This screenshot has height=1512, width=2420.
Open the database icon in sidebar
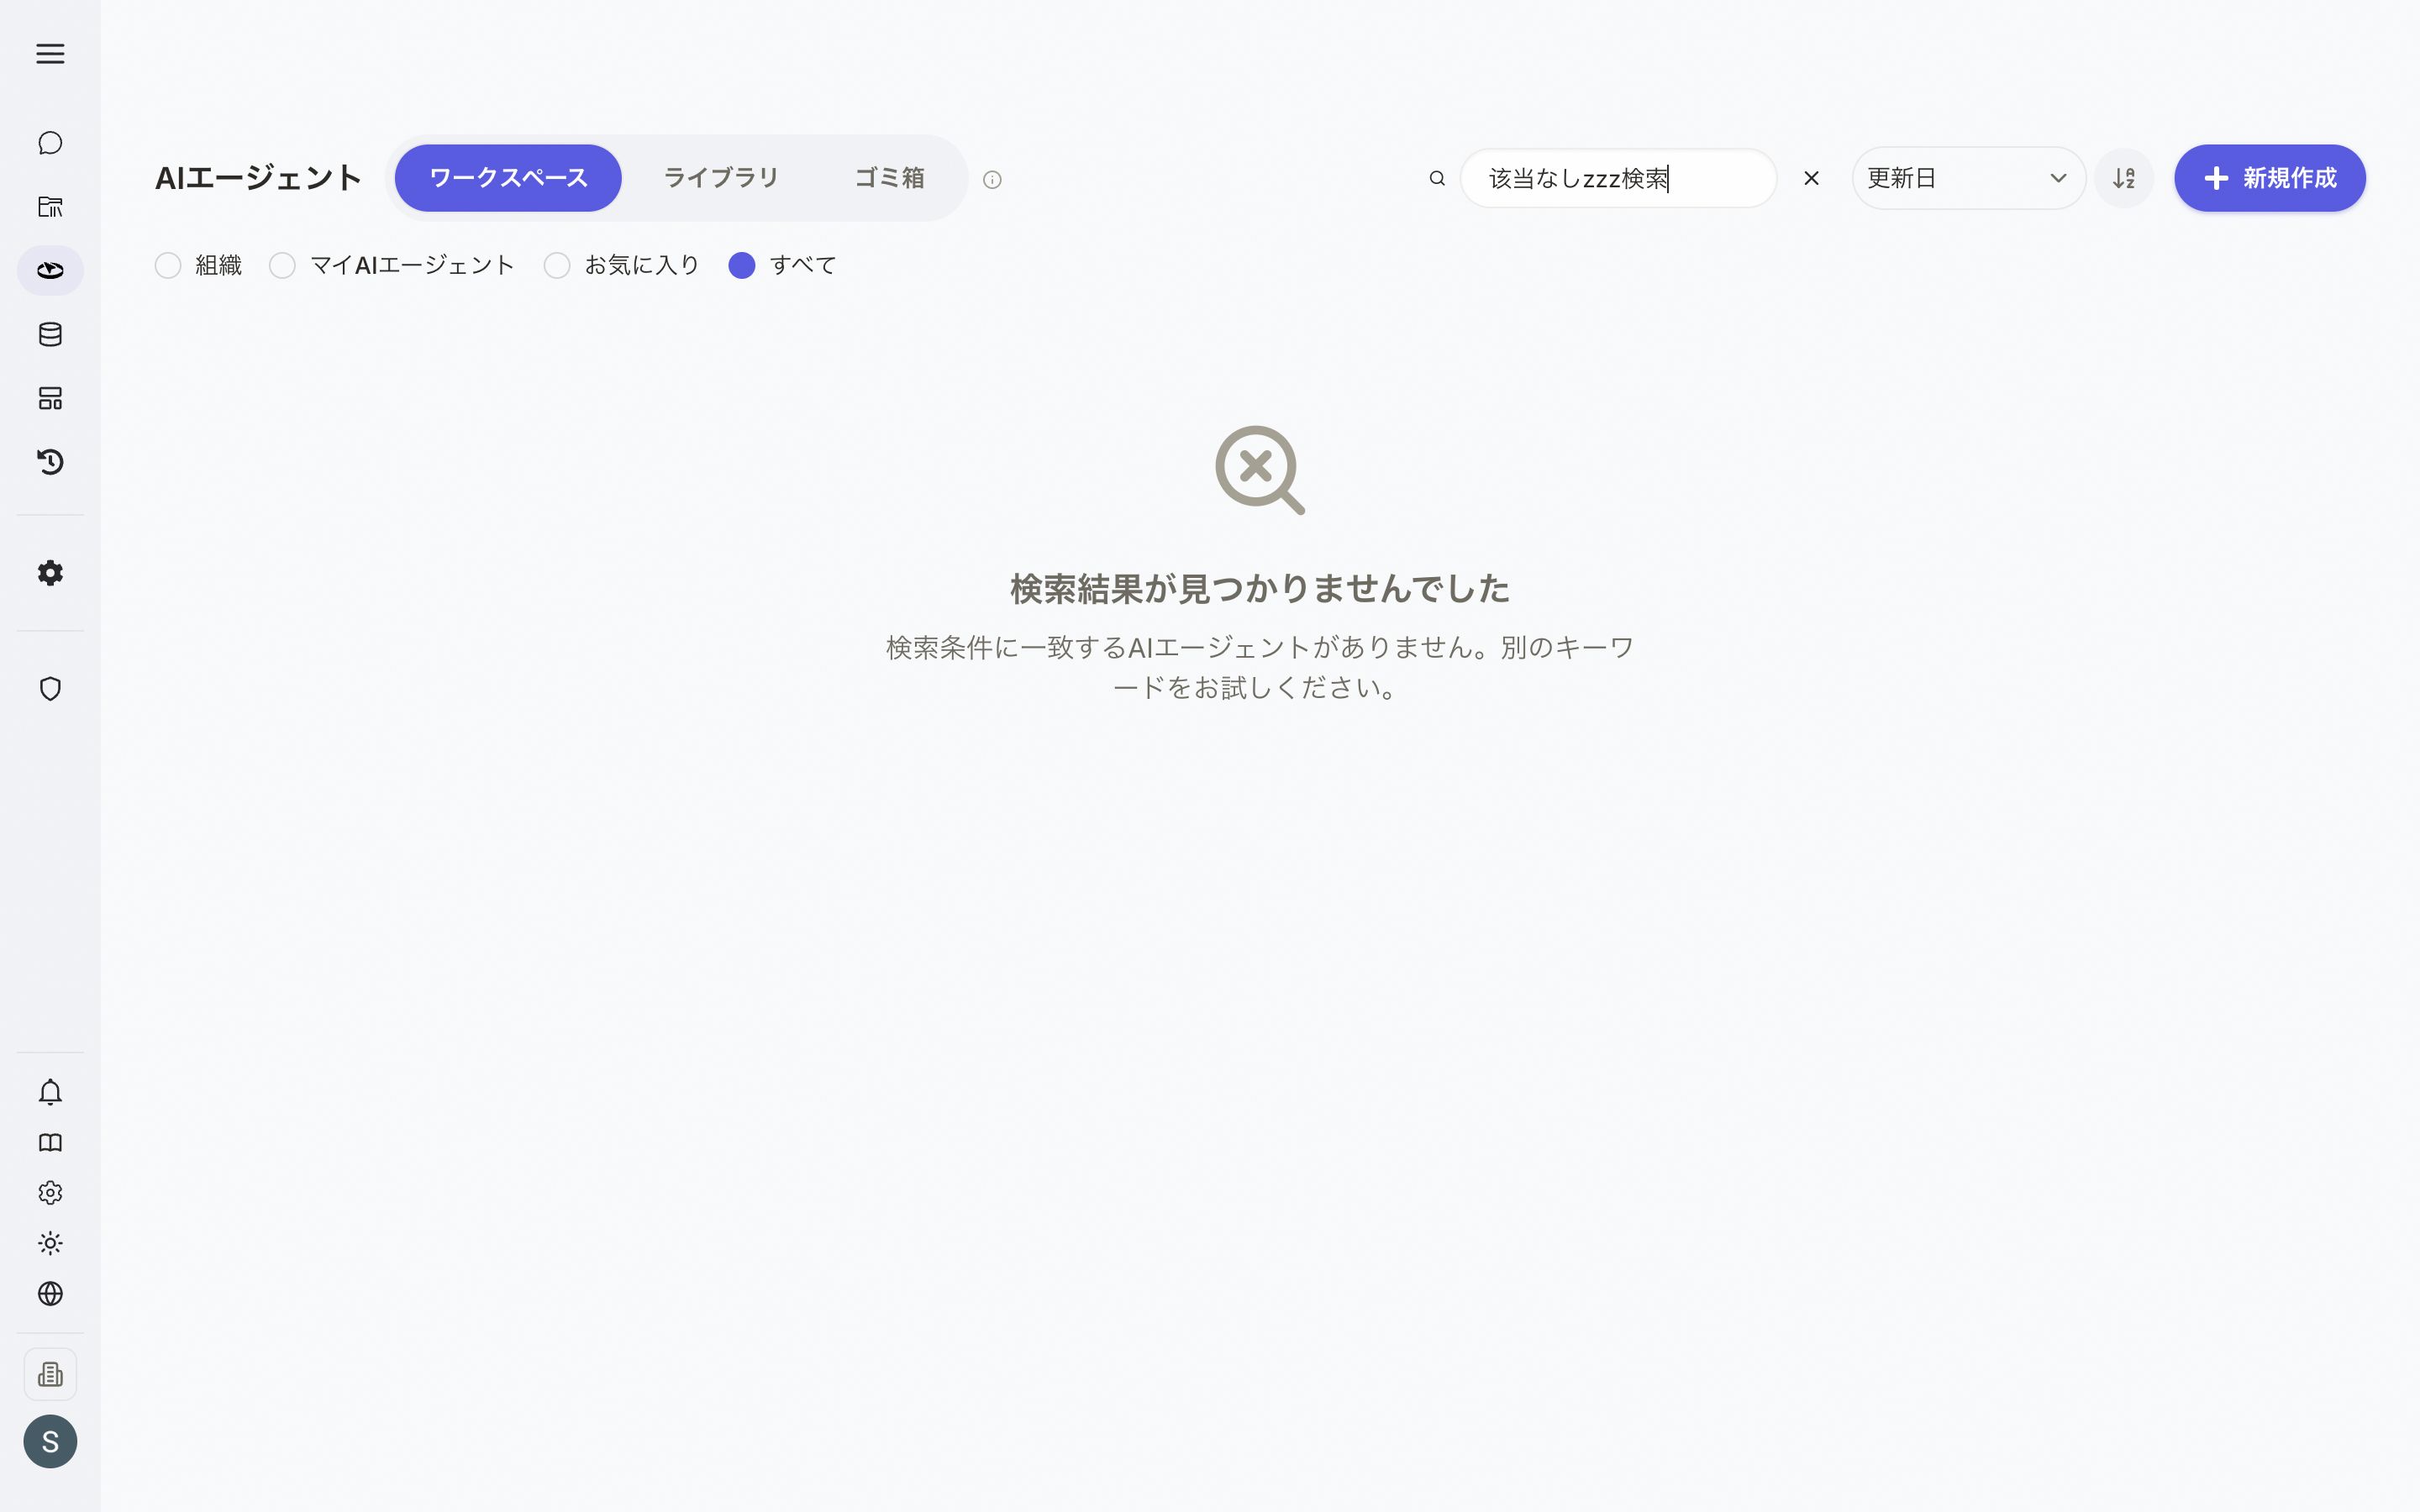(x=50, y=334)
